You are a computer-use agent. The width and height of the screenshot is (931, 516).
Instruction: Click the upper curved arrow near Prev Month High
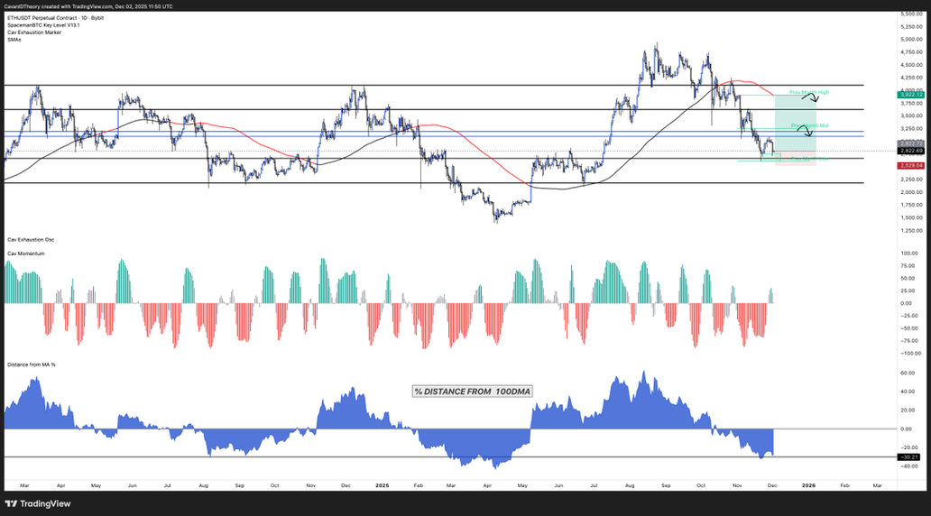click(x=814, y=98)
